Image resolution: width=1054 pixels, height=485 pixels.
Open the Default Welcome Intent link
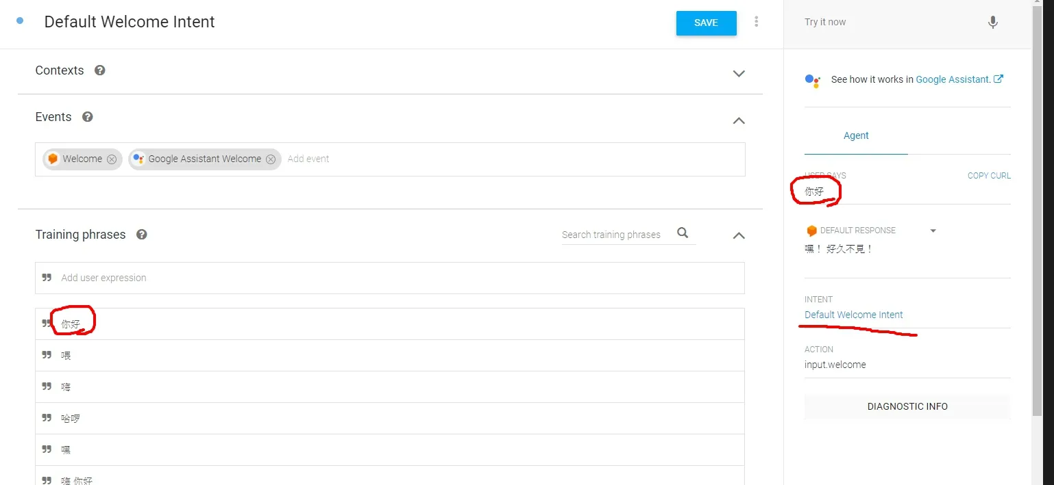click(x=854, y=315)
